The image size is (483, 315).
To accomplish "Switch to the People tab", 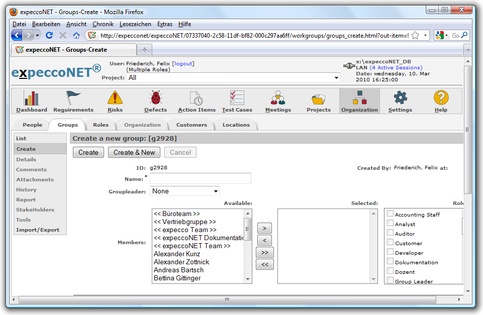I will pyautogui.click(x=32, y=125).
